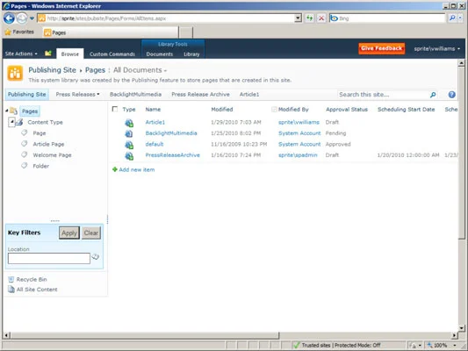Click the Recycle Bin icon

click(11, 279)
